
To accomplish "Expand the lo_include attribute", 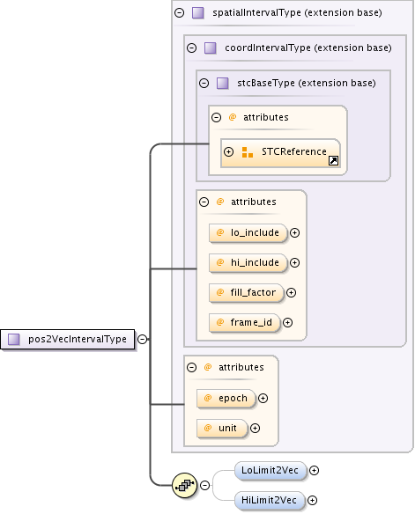I will pyautogui.click(x=294, y=232).
